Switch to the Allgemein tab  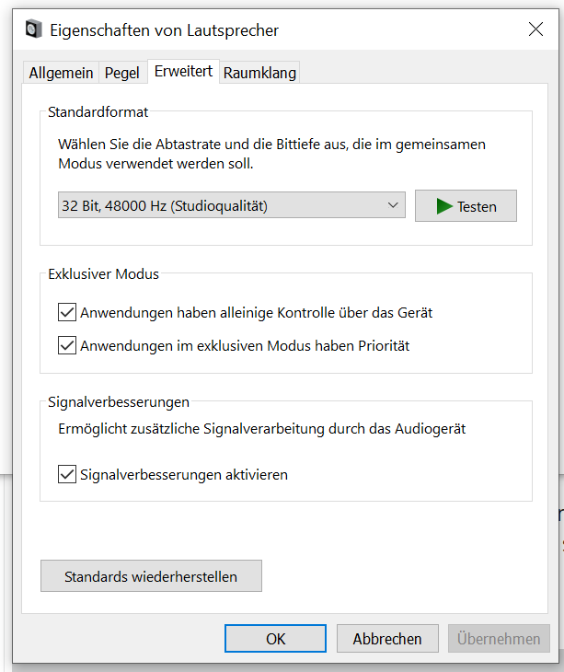point(61,73)
